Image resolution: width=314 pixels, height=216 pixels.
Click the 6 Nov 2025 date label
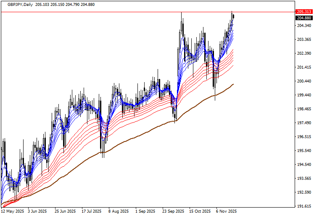tap(227, 211)
